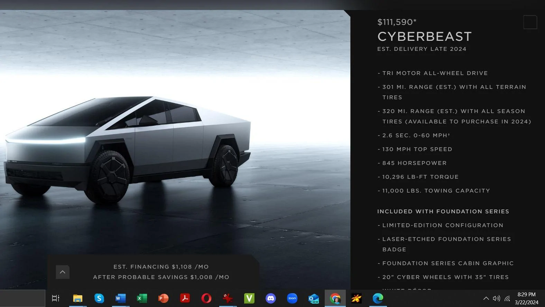Click 'INCLUDED WITH FOUNDATION SERIES' heading

pyautogui.click(x=443, y=212)
